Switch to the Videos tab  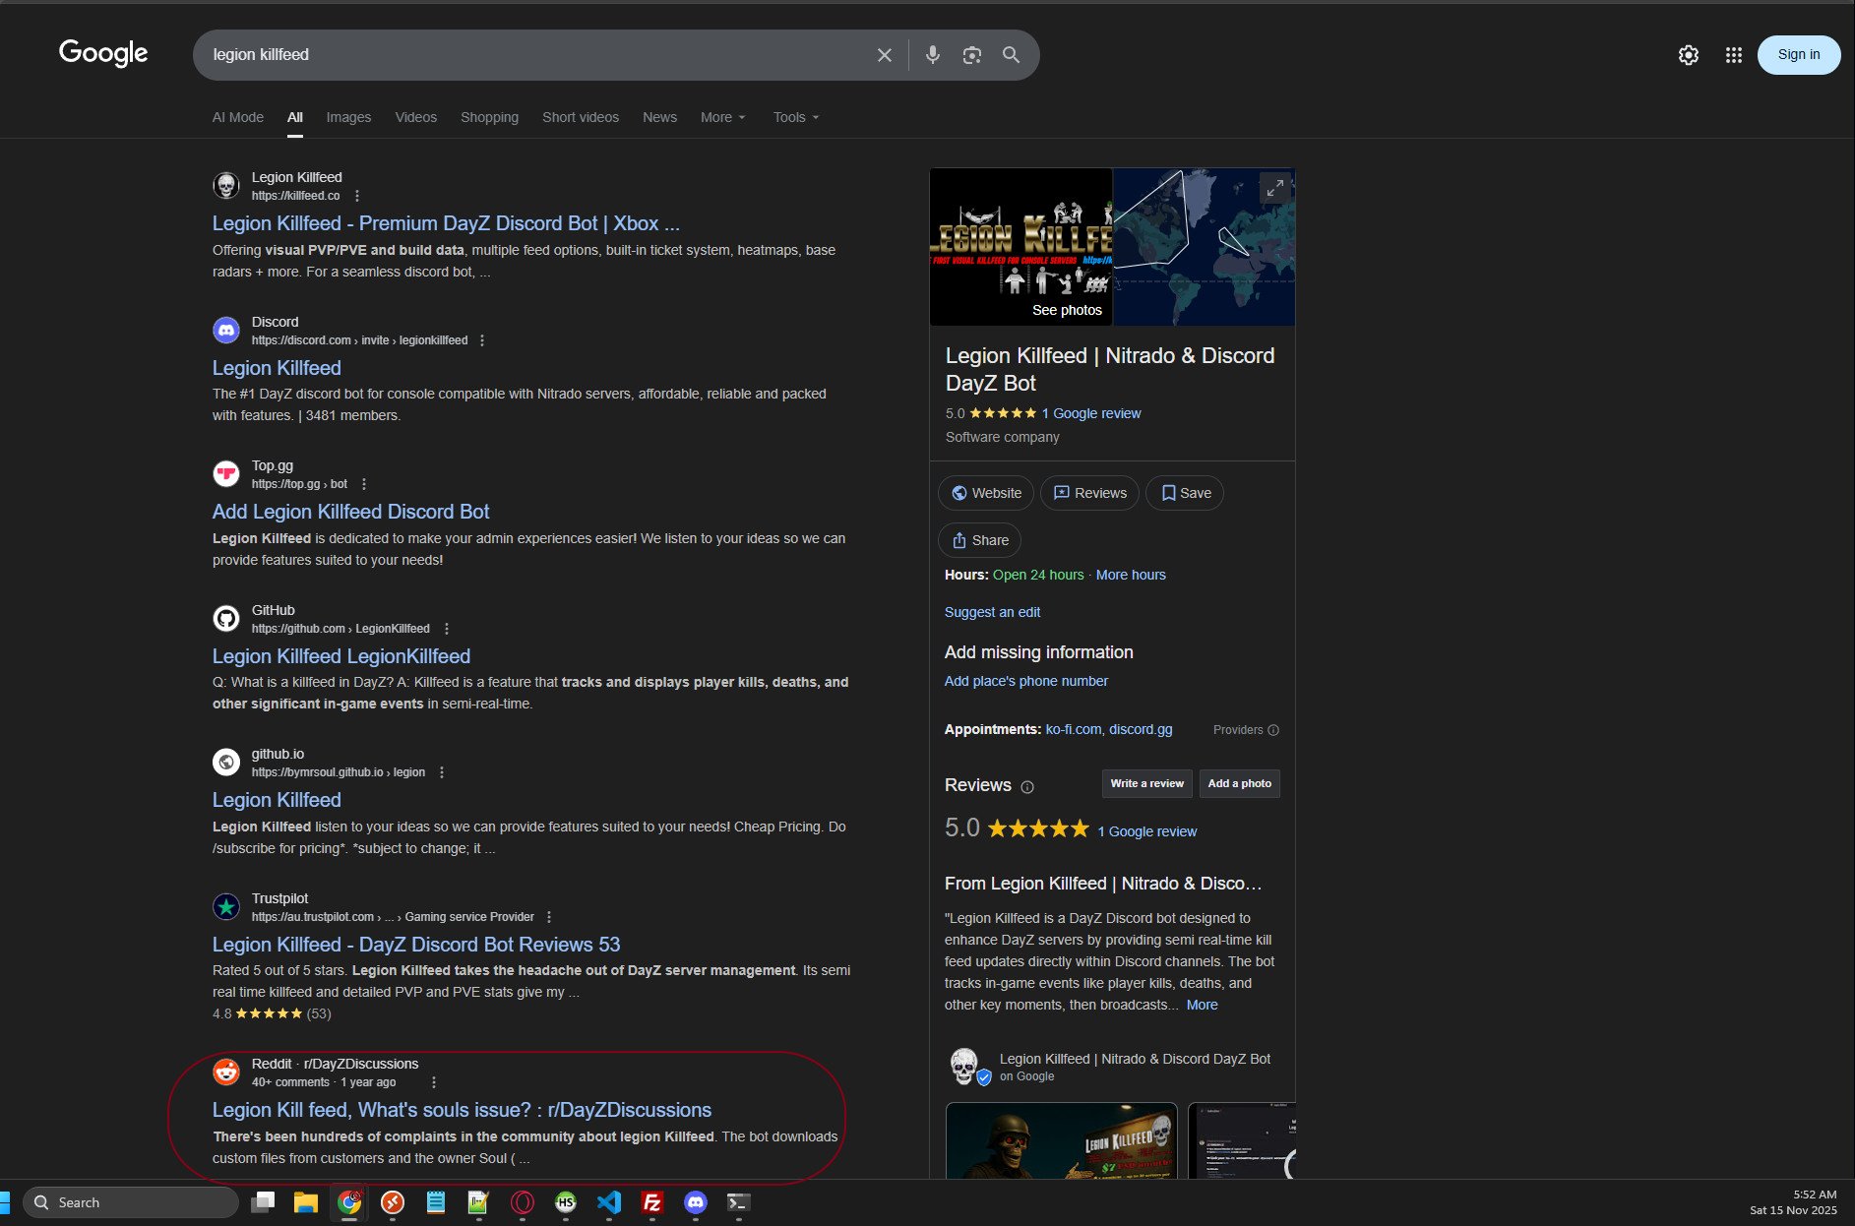click(x=416, y=117)
